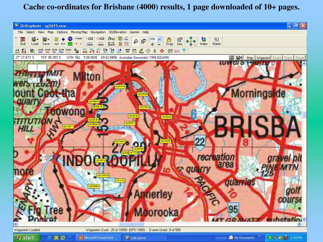Click the GCV4TY waypoint label
The image size is (323, 242).
(x=68, y=127)
